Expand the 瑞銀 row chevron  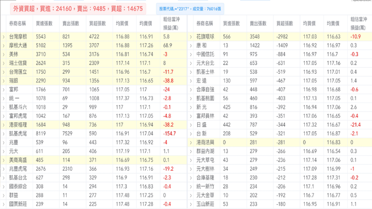(4, 81)
